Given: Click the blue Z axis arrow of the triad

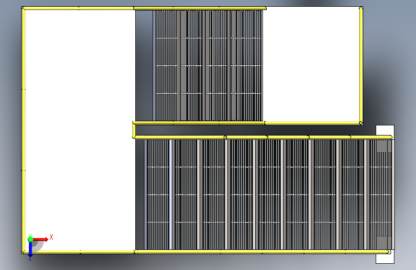Looking at the screenshot, I should pos(30,249).
